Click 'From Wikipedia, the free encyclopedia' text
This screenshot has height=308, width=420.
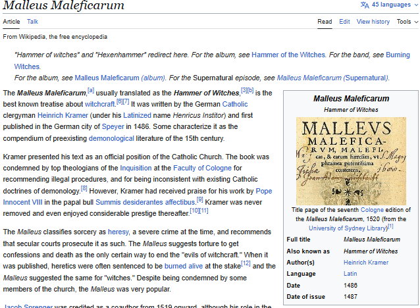(x=55, y=37)
